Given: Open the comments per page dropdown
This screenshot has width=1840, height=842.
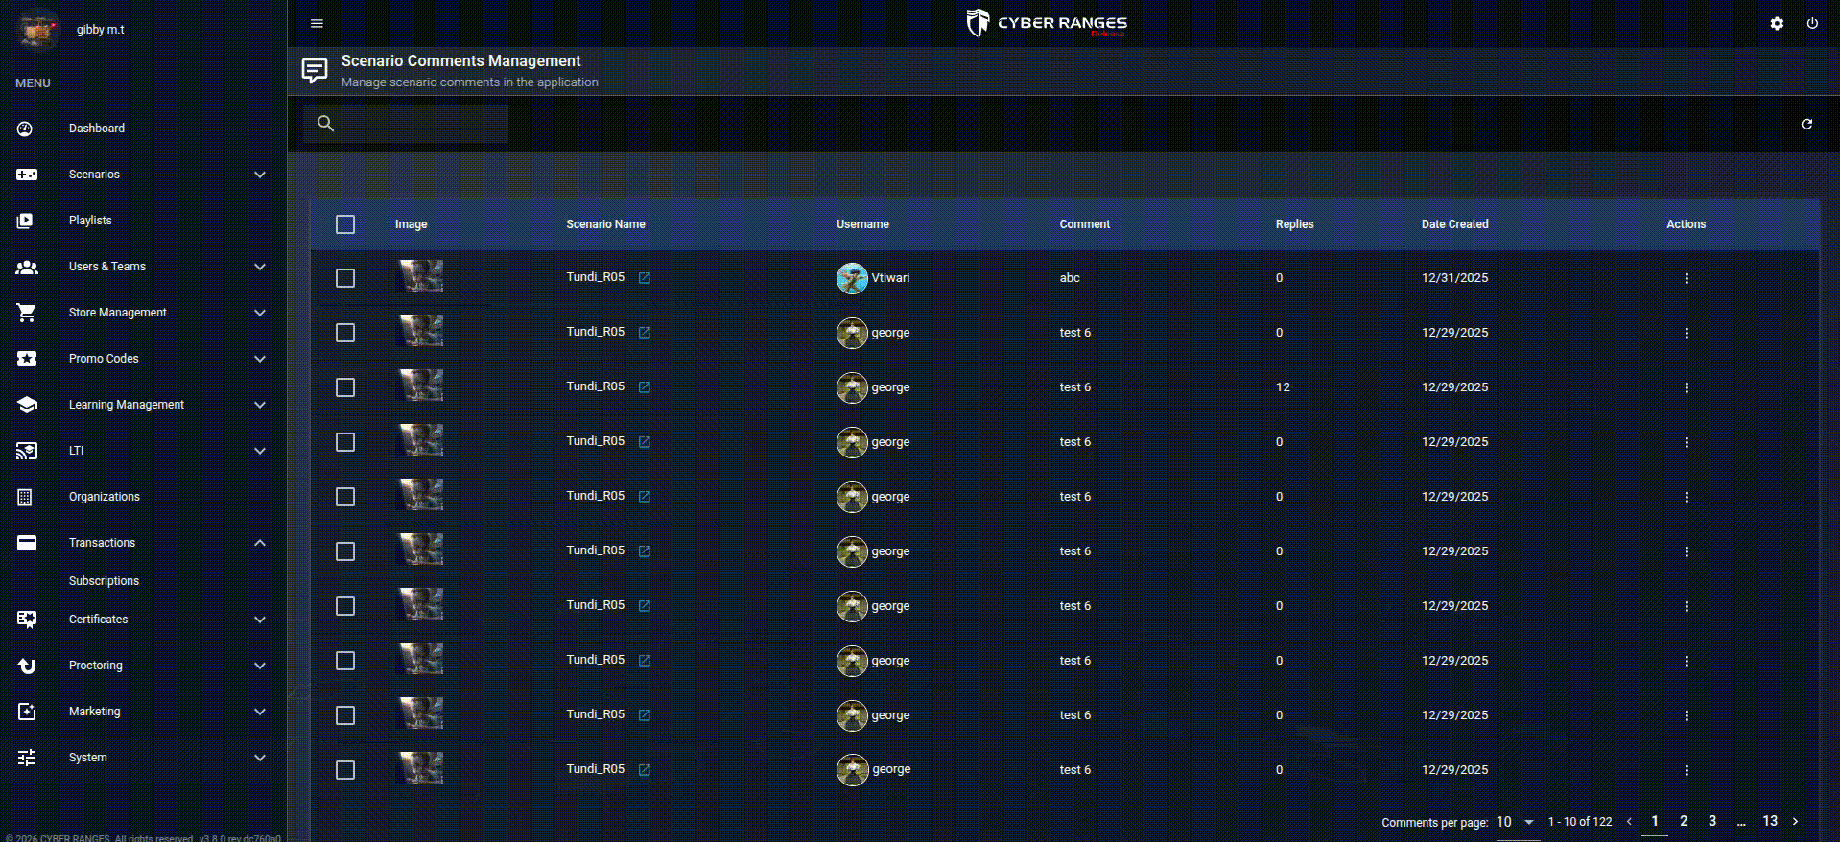Looking at the screenshot, I should click(1518, 822).
